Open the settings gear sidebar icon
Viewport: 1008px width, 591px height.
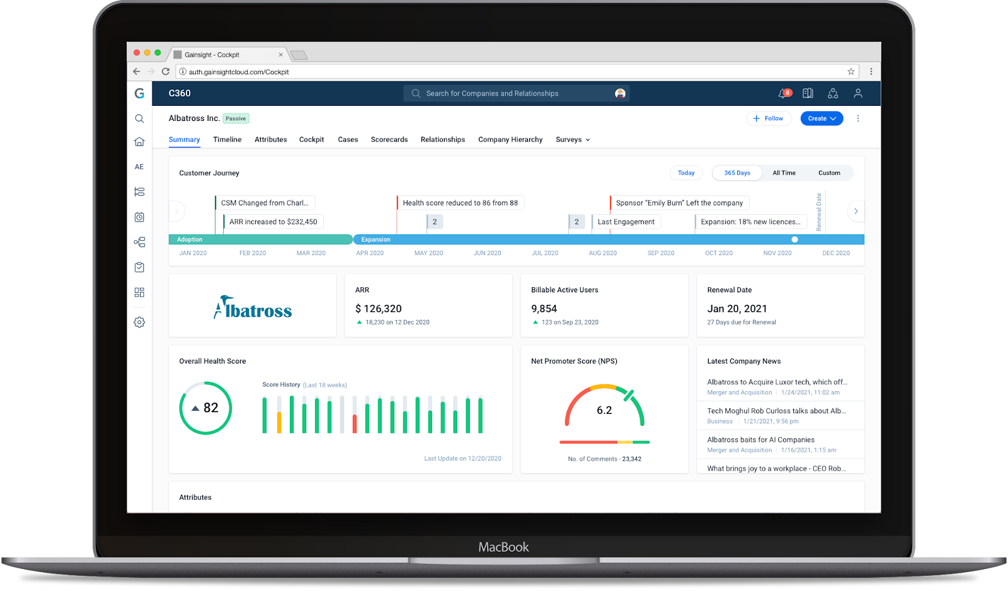tap(139, 322)
